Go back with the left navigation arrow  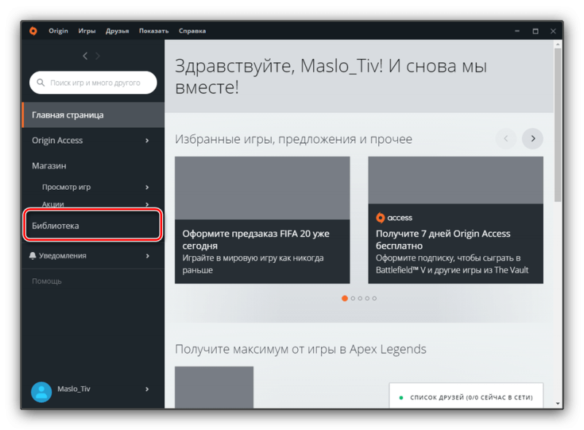pyautogui.click(x=85, y=56)
